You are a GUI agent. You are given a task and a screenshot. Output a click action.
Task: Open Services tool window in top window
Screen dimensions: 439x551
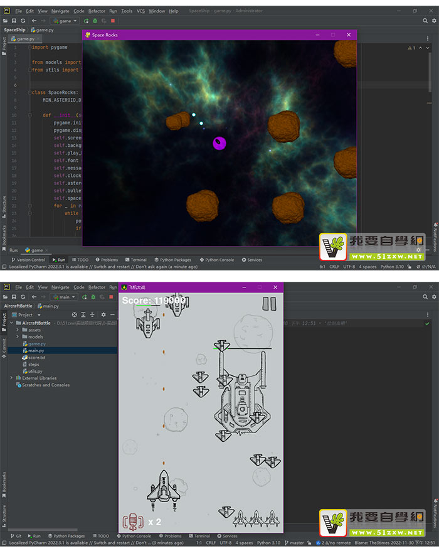252,260
